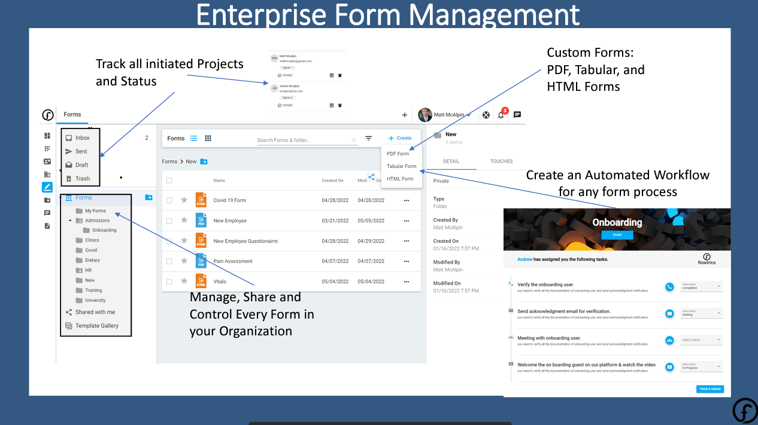Choose PDF Form from Create menu

(398, 154)
